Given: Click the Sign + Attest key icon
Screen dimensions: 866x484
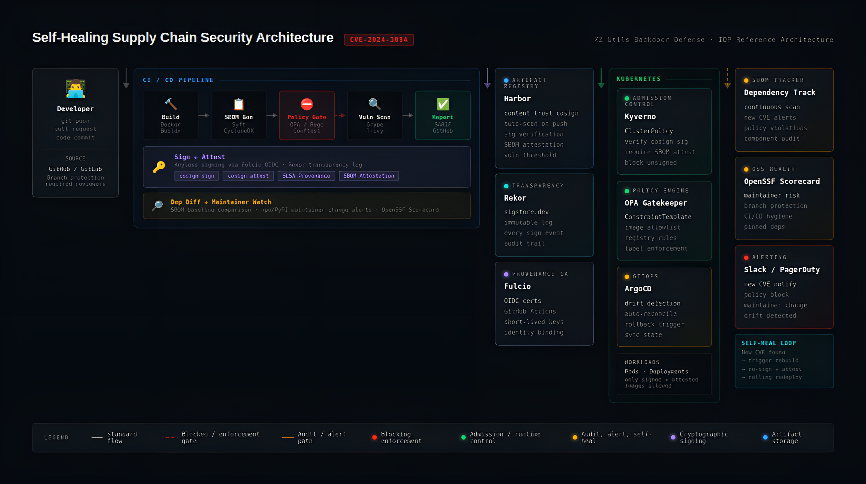Looking at the screenshot, I should coord(159,167).
